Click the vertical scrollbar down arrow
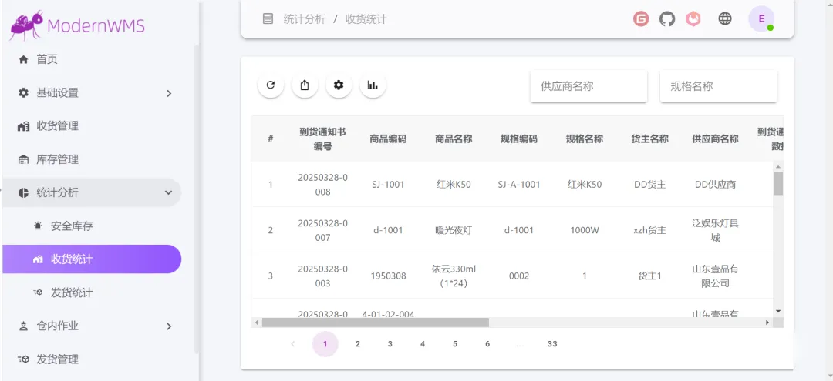This screenshot has width=833, height=381. [778, 311]
